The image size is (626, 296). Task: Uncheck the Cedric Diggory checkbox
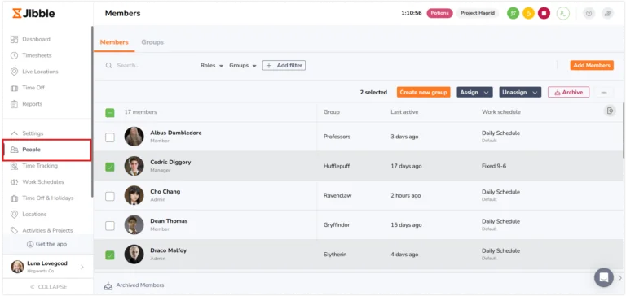tap(110, 167)
